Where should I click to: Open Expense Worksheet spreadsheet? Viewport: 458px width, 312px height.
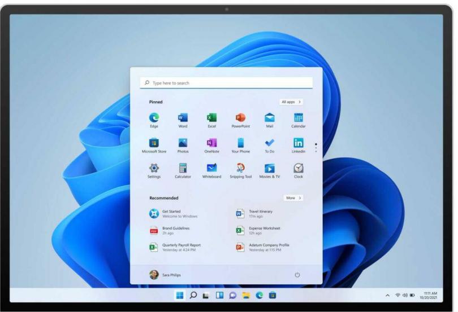click(258, 231)
